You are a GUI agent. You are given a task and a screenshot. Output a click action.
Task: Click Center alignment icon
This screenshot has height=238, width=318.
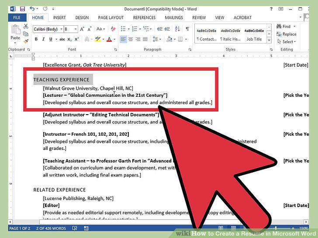(x=131, y=39)
